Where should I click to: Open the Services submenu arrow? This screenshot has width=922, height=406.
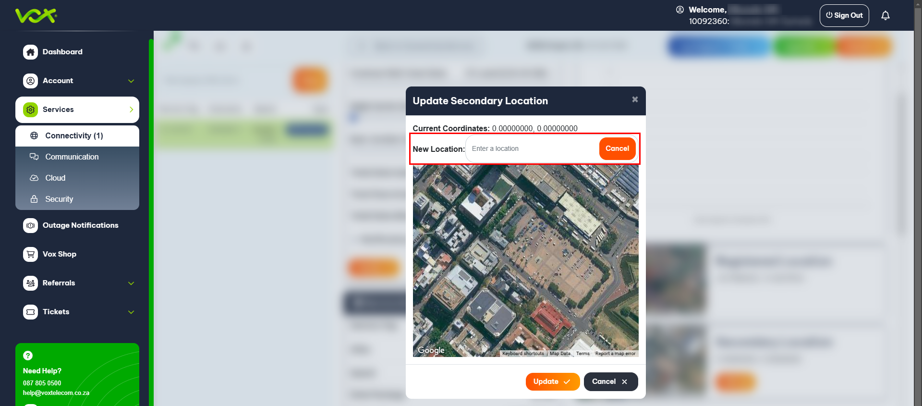point(131,110)
